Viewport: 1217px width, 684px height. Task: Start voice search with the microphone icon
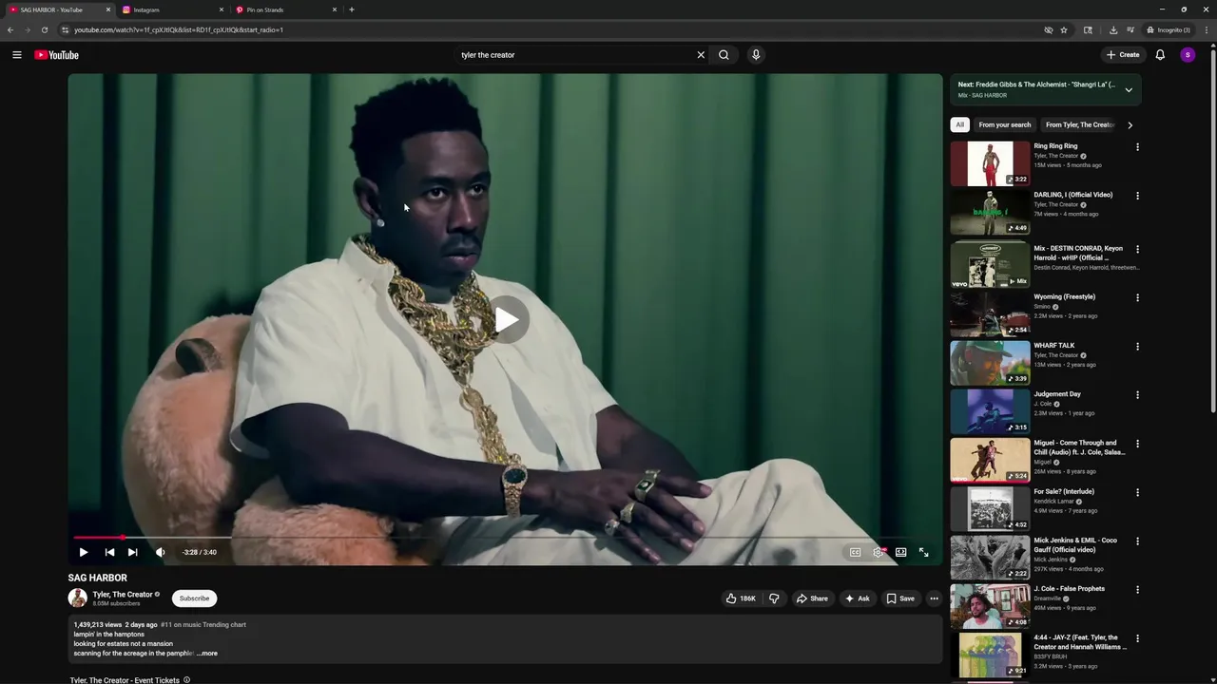click(x=756, y=55)
